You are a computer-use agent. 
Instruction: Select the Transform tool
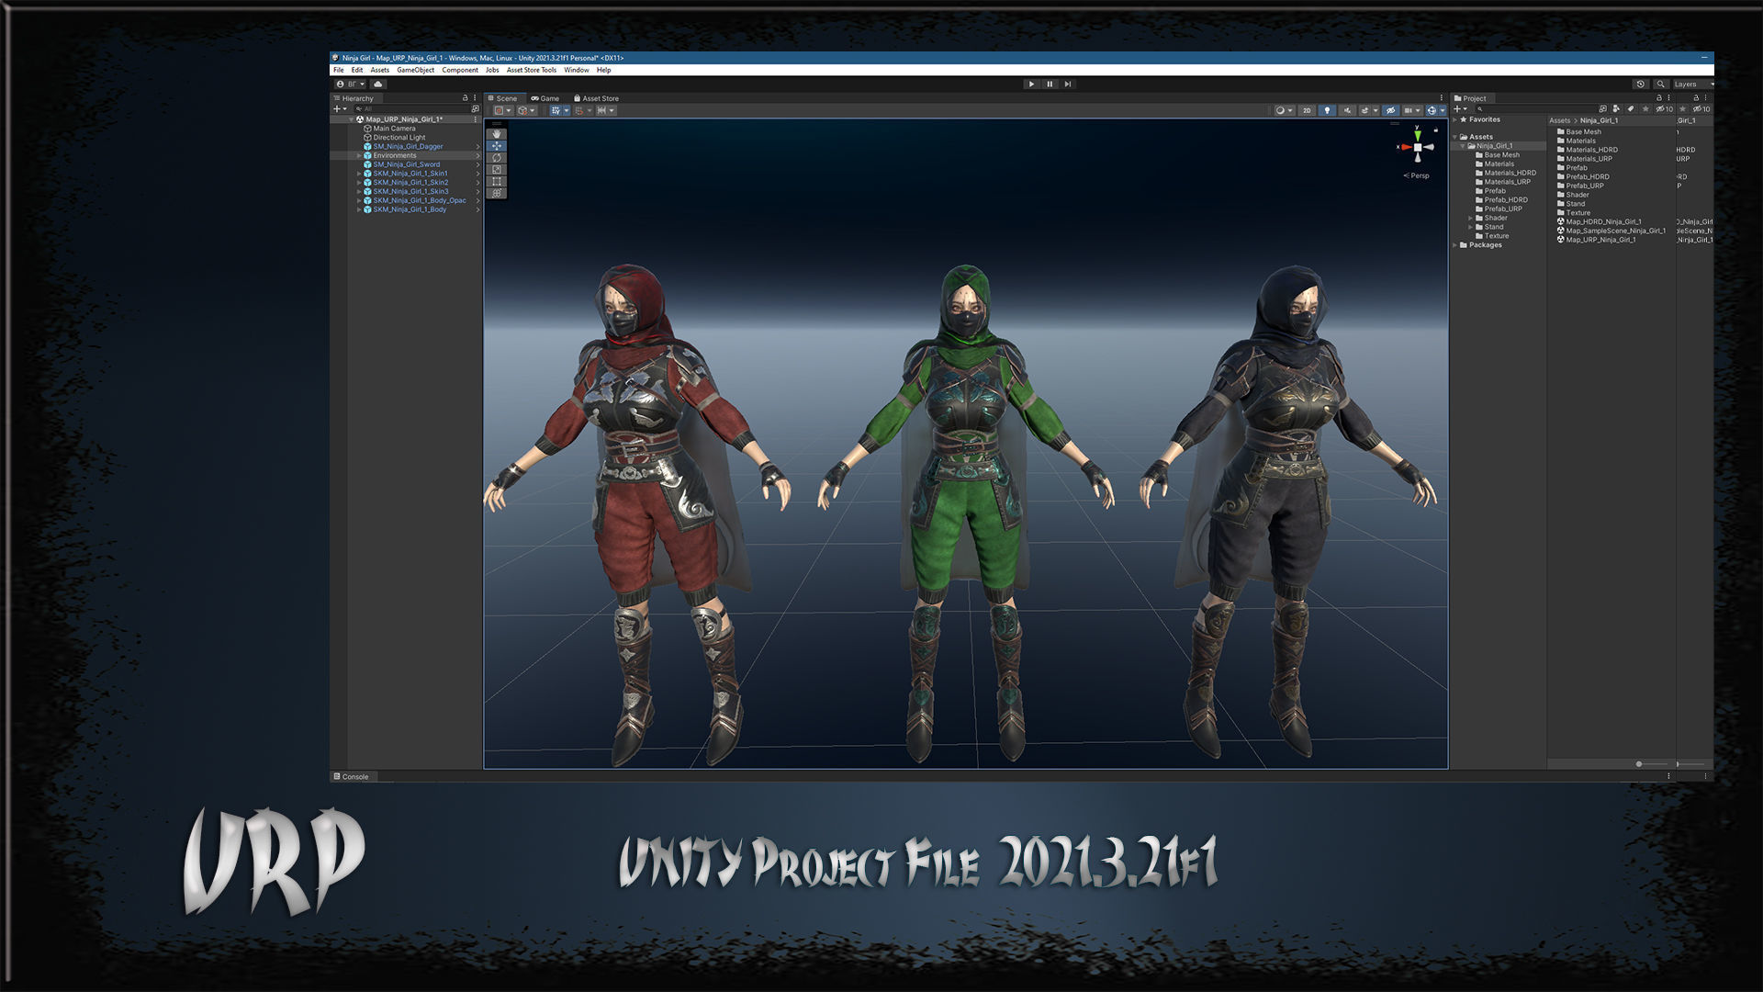point(497,194)
